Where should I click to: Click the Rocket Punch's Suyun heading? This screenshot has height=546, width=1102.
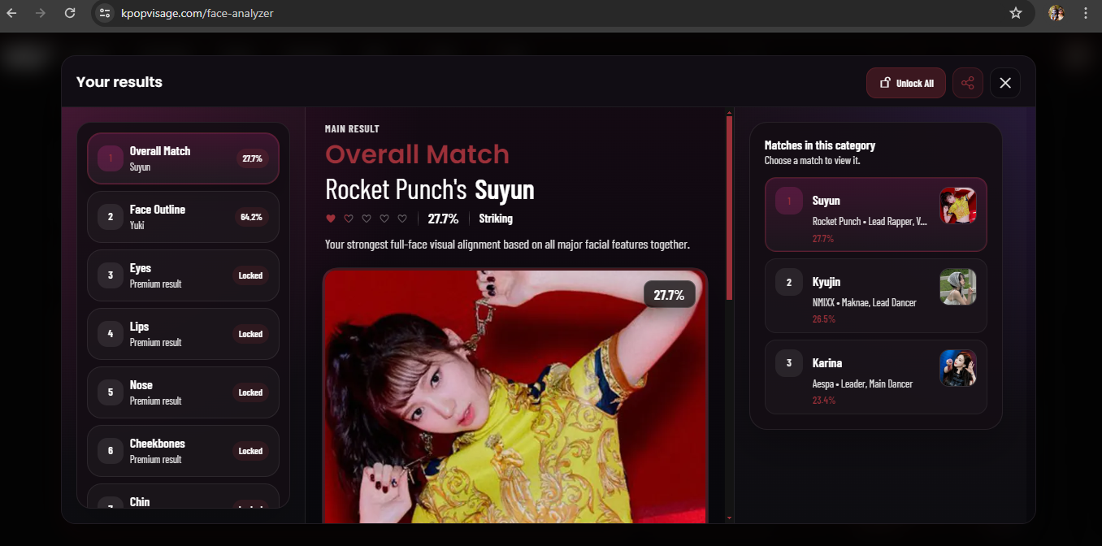(430, 189)
